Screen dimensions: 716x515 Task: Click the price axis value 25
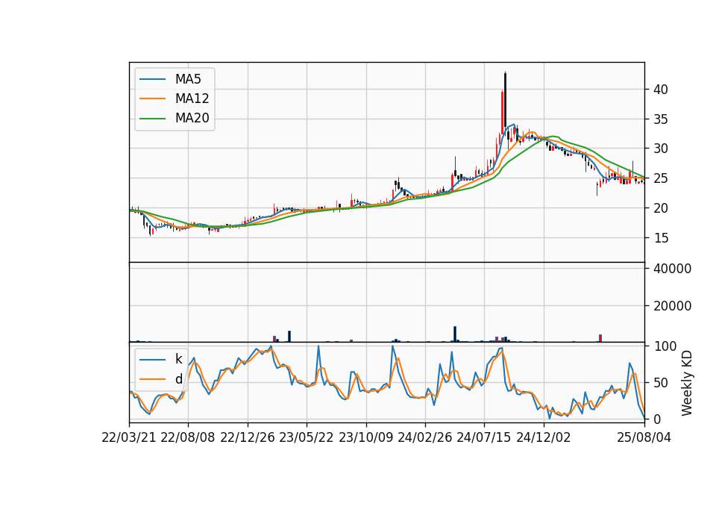point(660,178)
